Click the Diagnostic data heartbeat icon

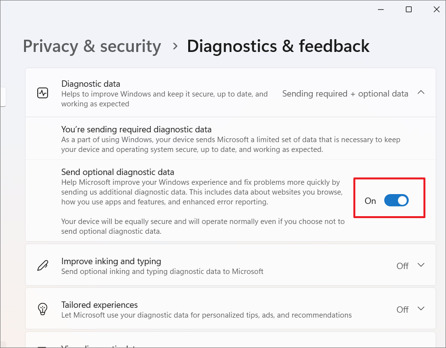[43, 92]
